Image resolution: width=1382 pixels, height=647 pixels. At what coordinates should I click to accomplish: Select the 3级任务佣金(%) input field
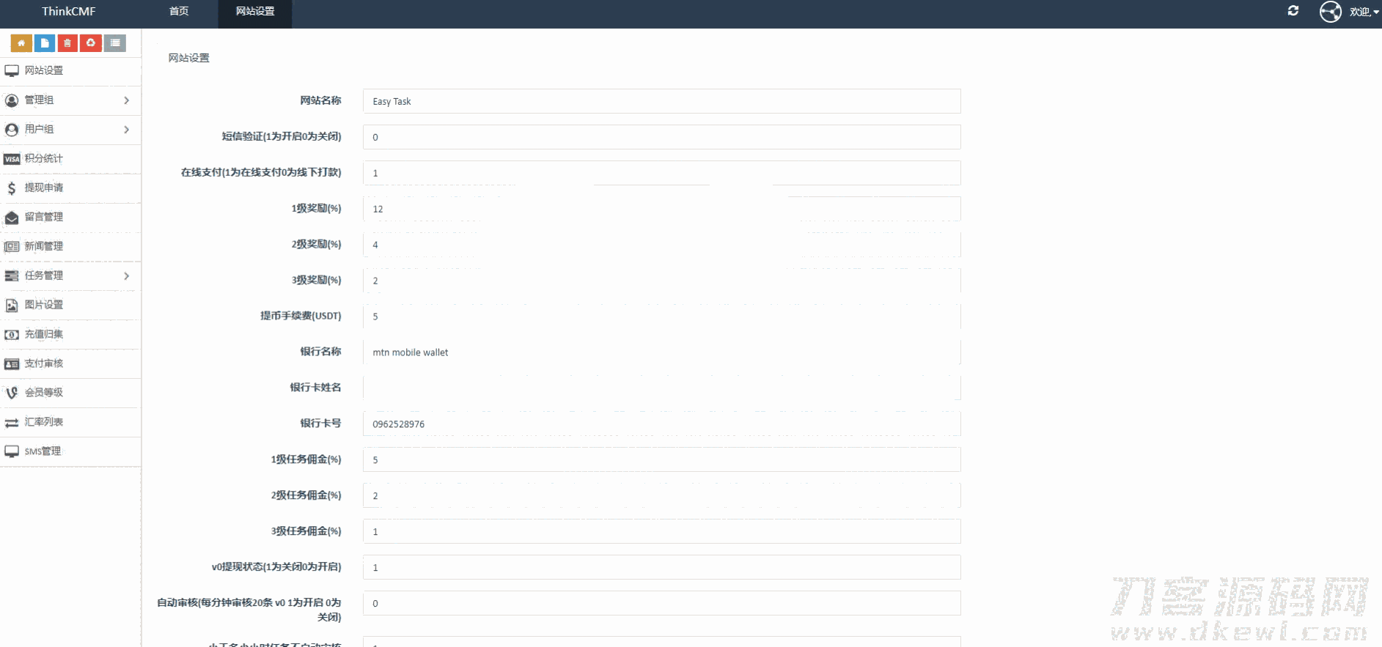(x=662, y=532)
